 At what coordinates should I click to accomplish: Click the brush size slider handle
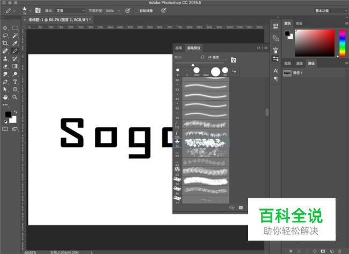pyautogui.click(x=193, y=65)
